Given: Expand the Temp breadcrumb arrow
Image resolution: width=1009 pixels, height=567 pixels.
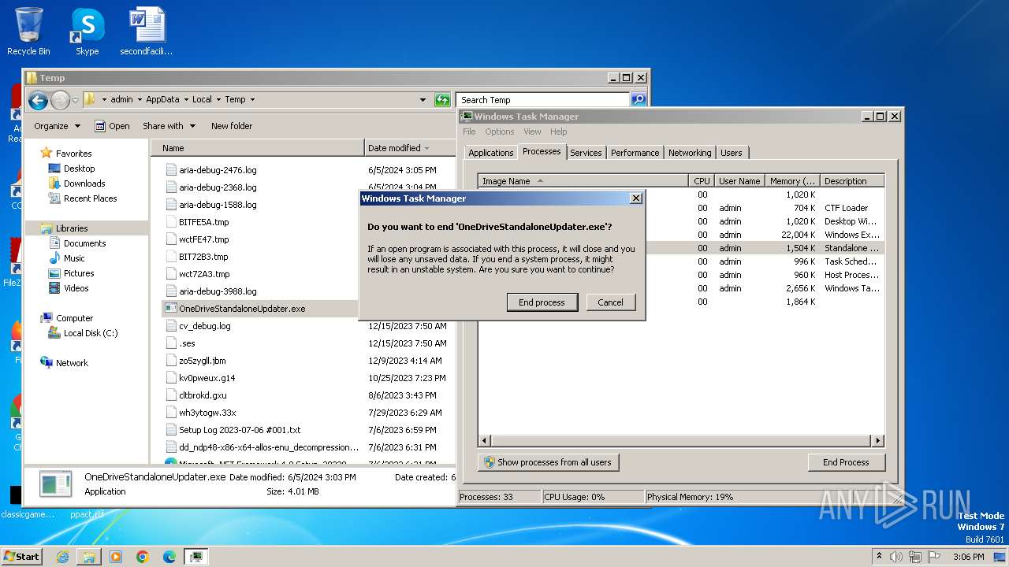Looking at the screenshot, I should tap(251, 100).
